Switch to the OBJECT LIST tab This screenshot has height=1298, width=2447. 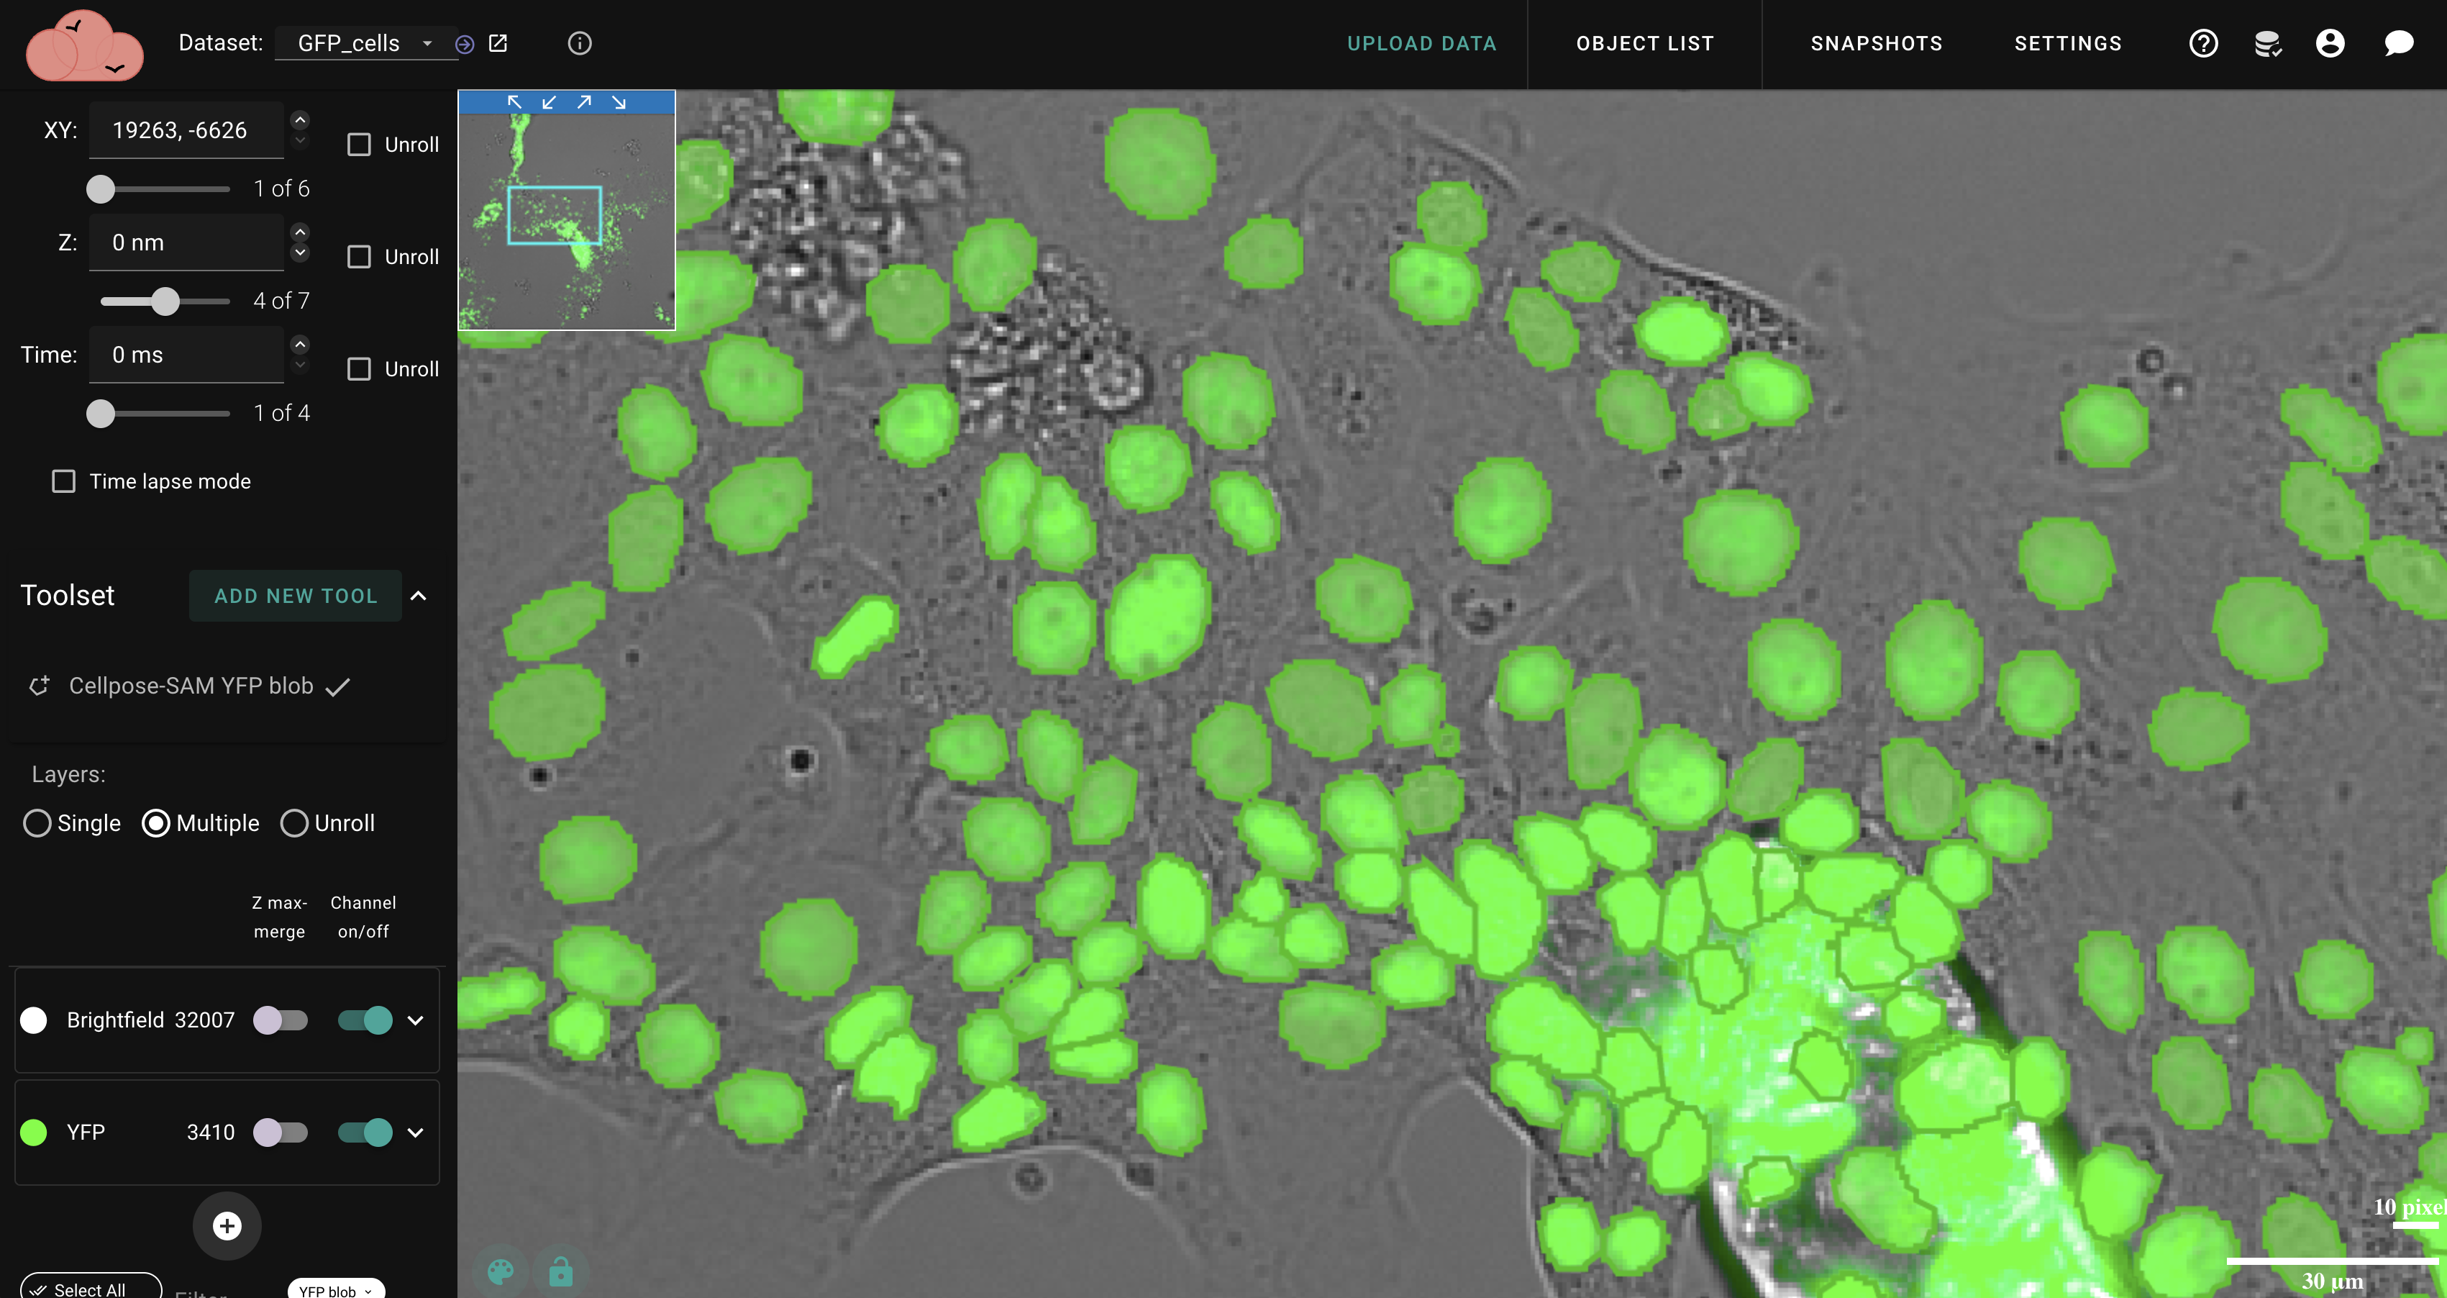[x=1645, y=44]
